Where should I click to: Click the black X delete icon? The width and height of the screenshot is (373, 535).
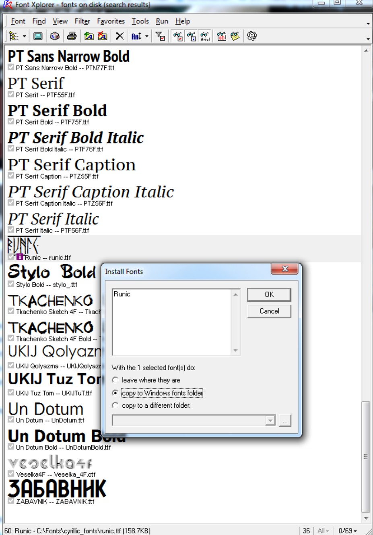click(x=120, y=36)
